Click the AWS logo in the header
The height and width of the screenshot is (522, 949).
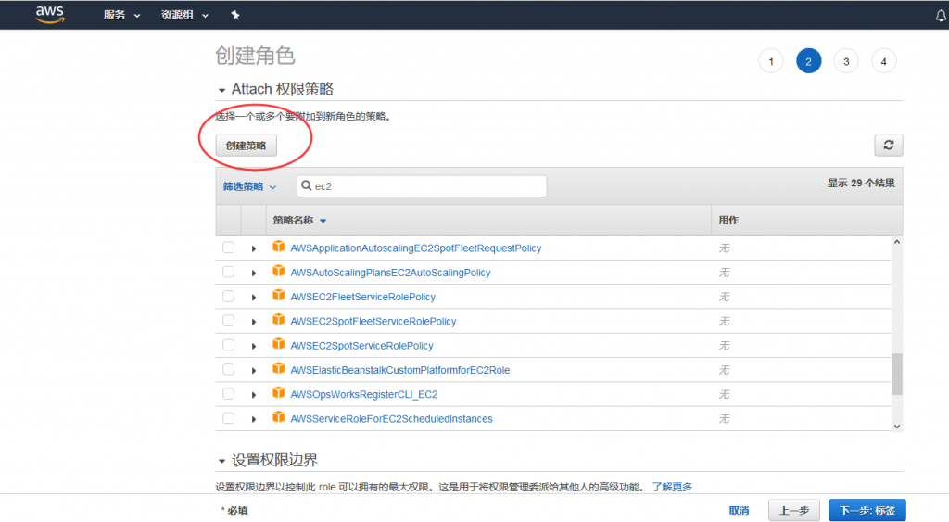coord(49,14)
